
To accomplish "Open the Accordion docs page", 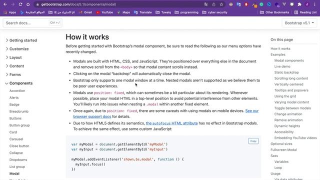I will [17, 90].
